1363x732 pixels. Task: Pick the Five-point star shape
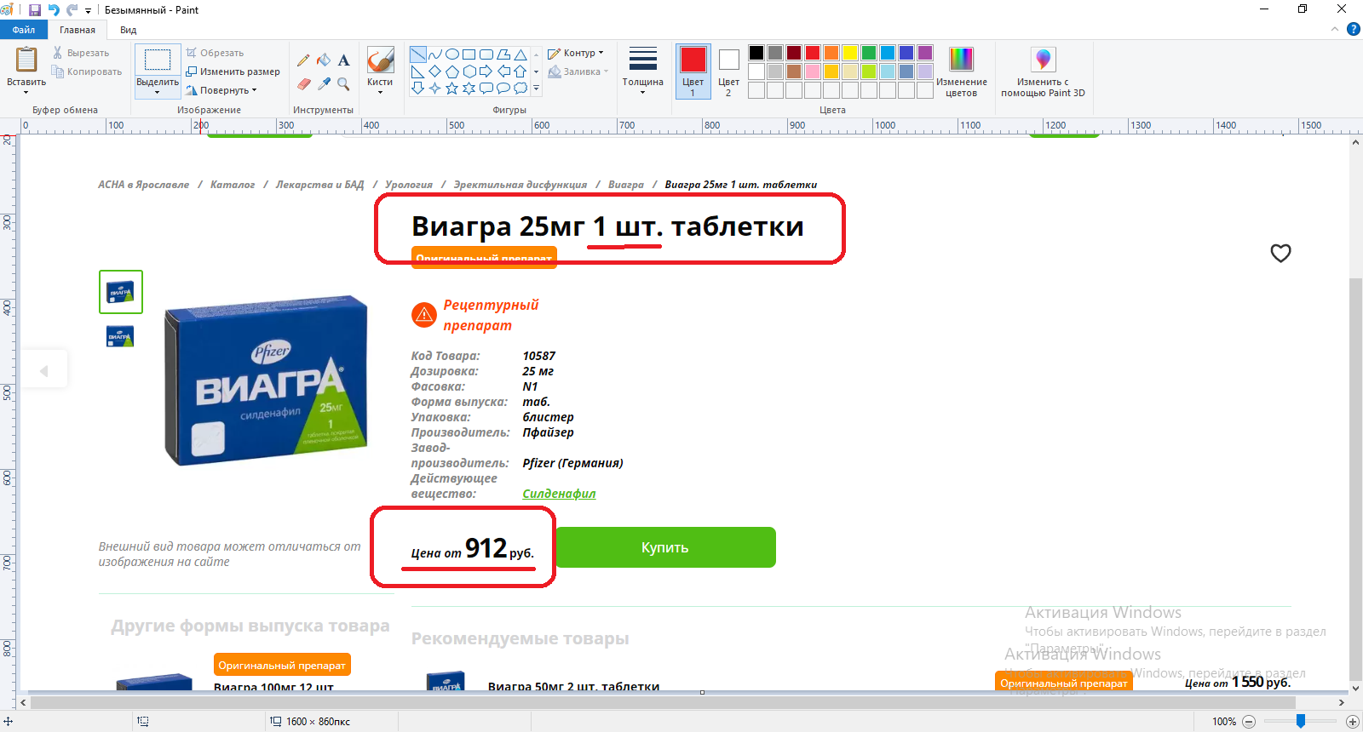[x=452, y=89]
